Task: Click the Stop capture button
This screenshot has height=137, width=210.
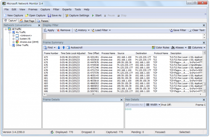Action: [122, 15]
